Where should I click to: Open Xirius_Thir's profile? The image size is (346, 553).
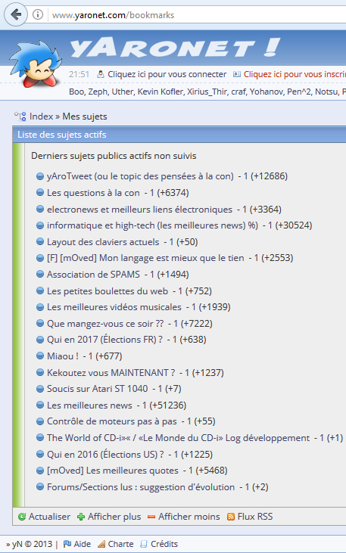[x=207, y=92]
